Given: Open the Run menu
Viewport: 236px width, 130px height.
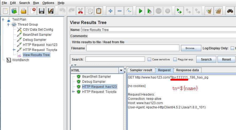Looking at the screenshot, I should [x=36, y=3].
